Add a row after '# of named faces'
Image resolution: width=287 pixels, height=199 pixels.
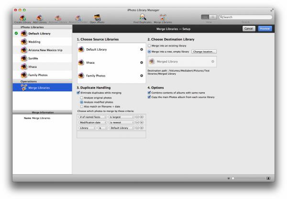click(142, 117)
